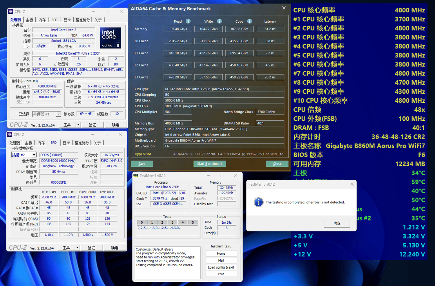435x286 pixels.
Task: Open the 基准跑分 tab in bottom CPU-Z
Action: pyautogui.click(x=82, y=143)
